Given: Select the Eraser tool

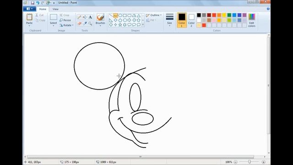Looking at the screenshot, I should click(79, 23).
